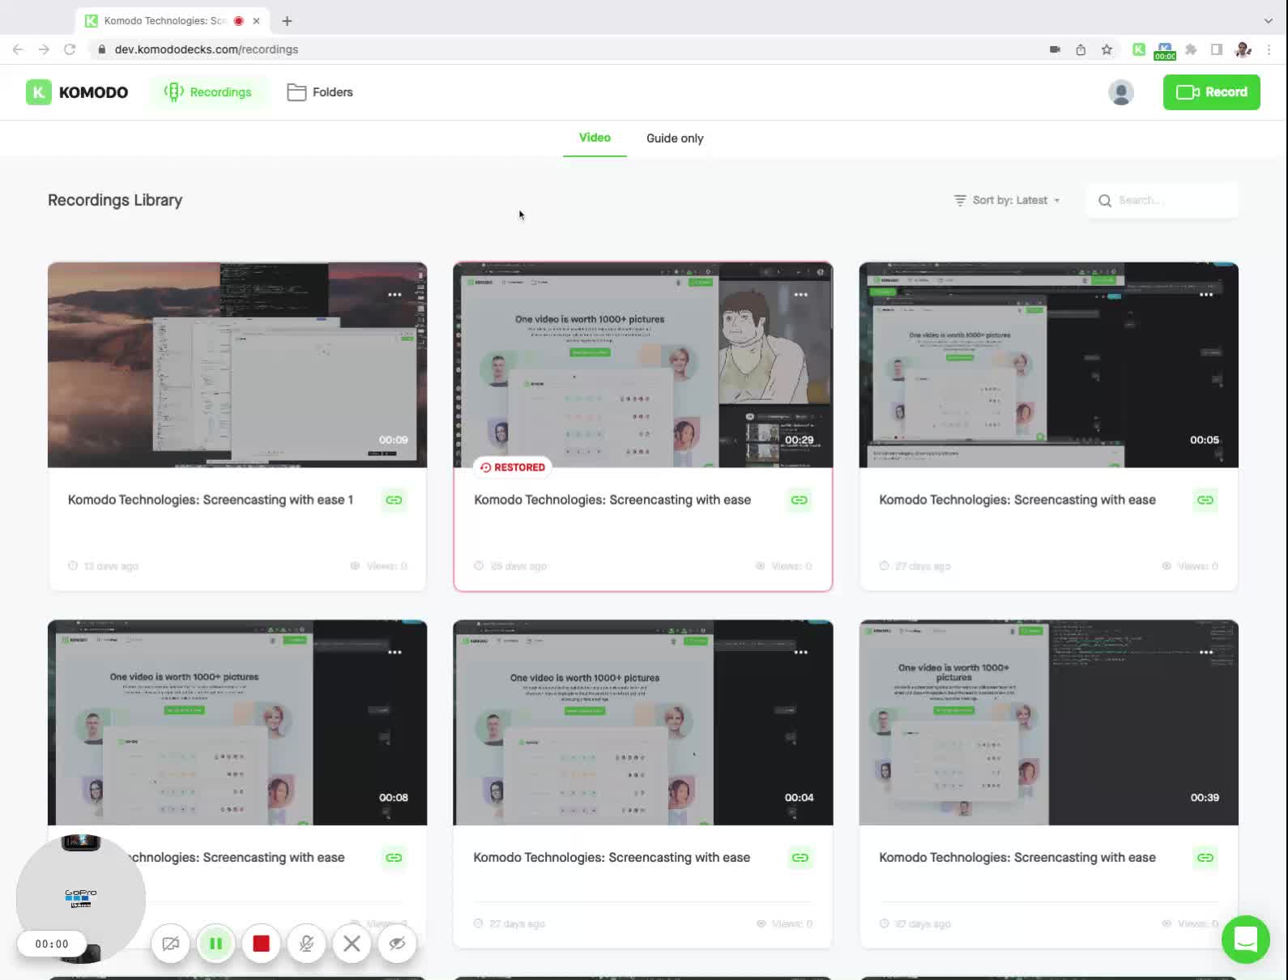
Task: Toggle the microphone mute button
Action: tap(306, 944)
